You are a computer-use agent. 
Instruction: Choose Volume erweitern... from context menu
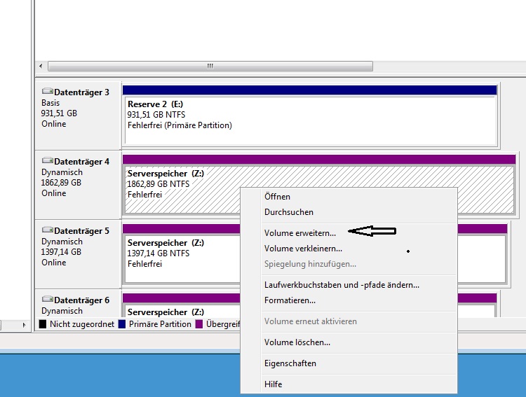coord(299,232)
